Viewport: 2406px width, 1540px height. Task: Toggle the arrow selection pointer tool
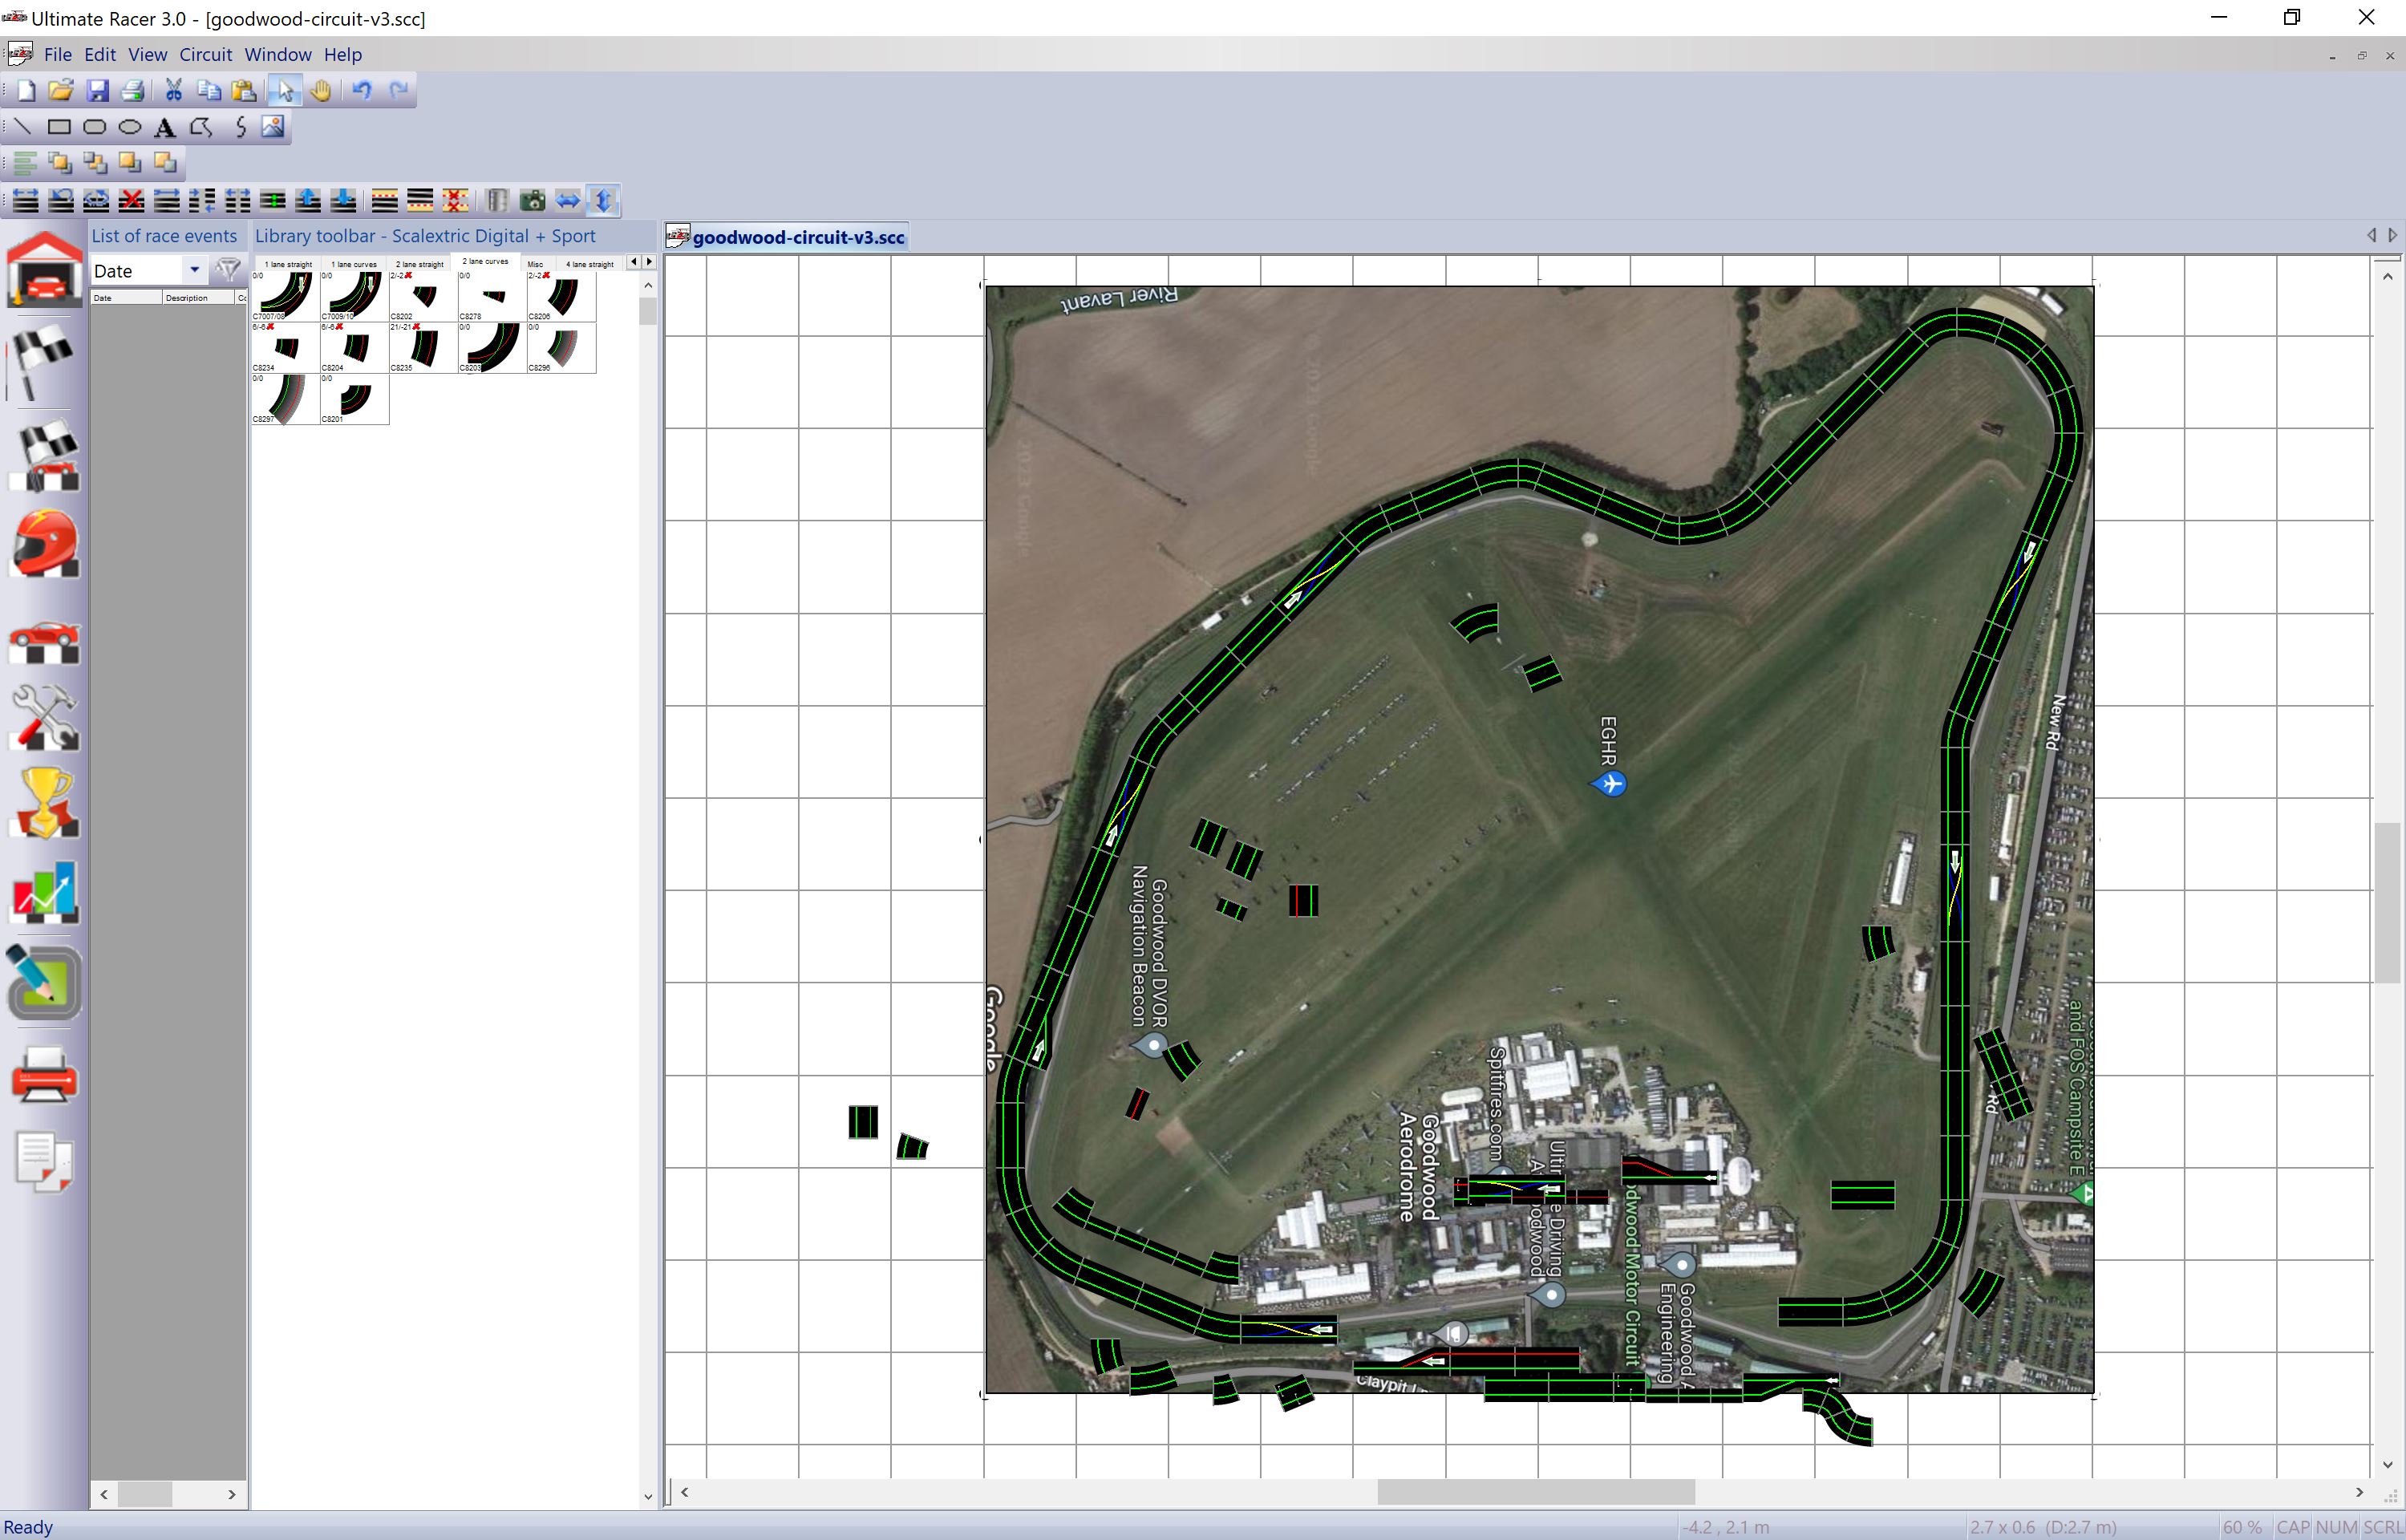click(x=285, y=91)
